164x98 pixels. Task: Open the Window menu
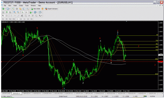click(x=33, y=5)
